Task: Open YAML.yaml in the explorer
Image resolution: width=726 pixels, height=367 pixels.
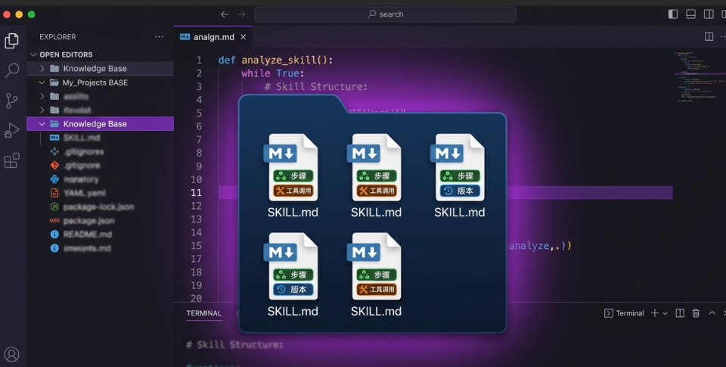Action: [x=84, y=193]
